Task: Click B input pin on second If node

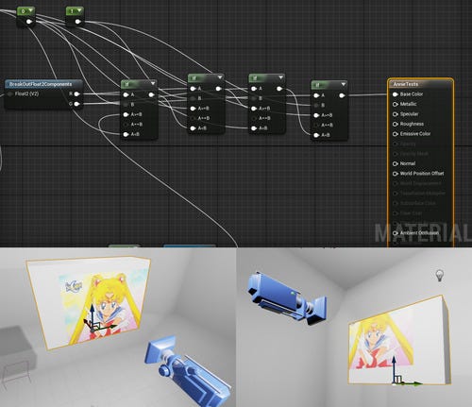Action: coord(193,98)
